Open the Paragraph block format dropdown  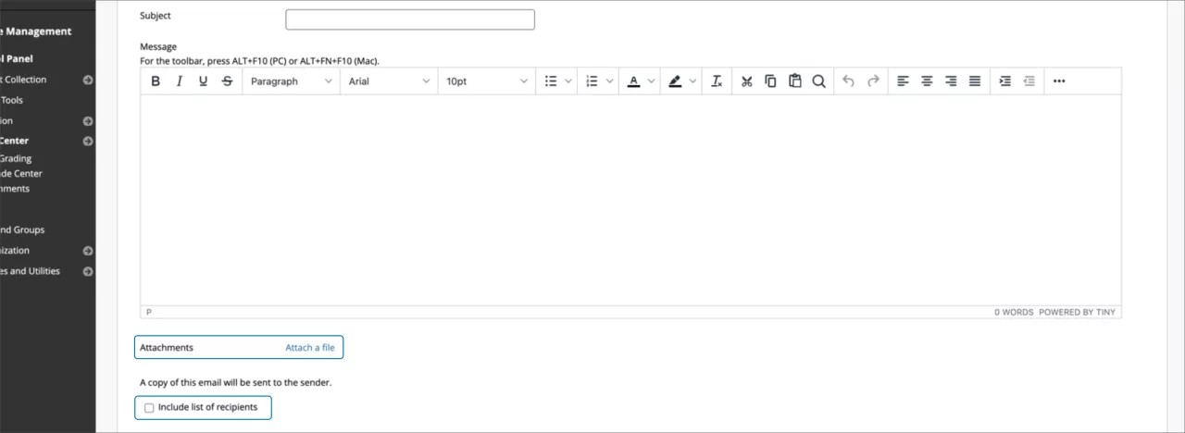pos(291,81)
